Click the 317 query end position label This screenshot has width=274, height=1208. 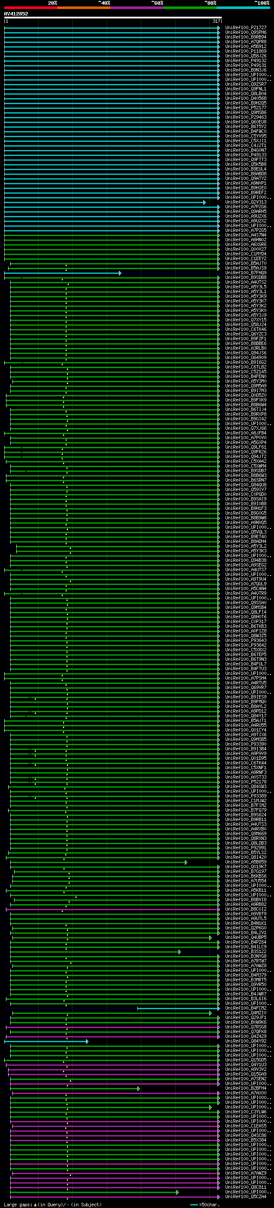point(216,21)
